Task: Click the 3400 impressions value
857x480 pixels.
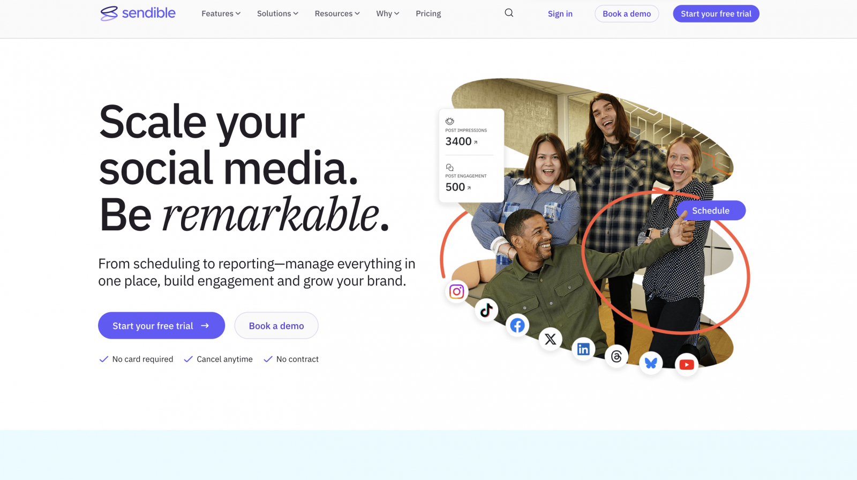Action: click(458, 141)
